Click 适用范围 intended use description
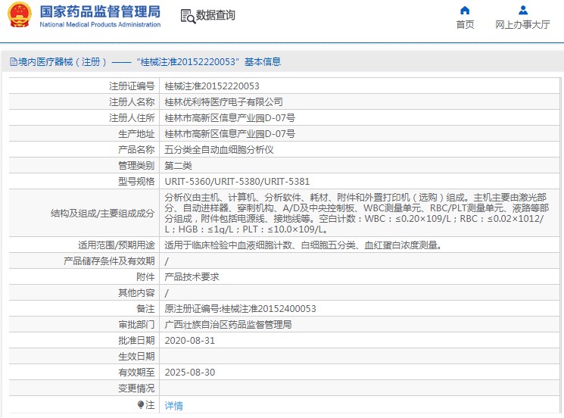This screenshot has width=564, height=418. (303, 245)
